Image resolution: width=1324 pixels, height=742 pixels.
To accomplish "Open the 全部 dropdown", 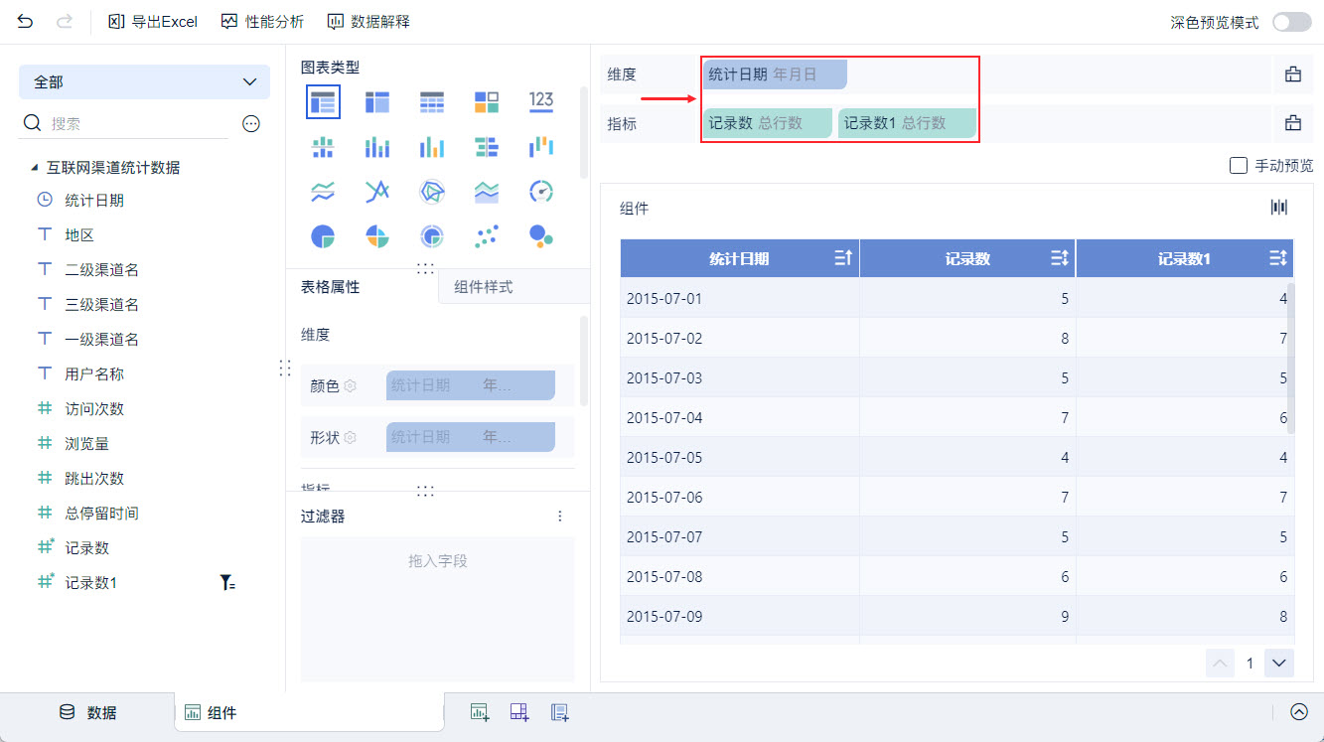I will (x=144, y=82).
